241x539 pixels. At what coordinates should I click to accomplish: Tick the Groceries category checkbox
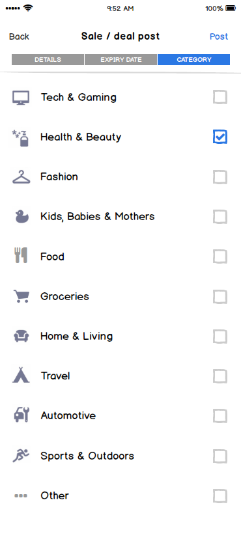tap(220, 297)
